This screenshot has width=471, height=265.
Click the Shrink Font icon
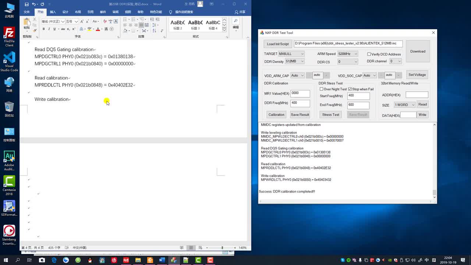point(87,21)
